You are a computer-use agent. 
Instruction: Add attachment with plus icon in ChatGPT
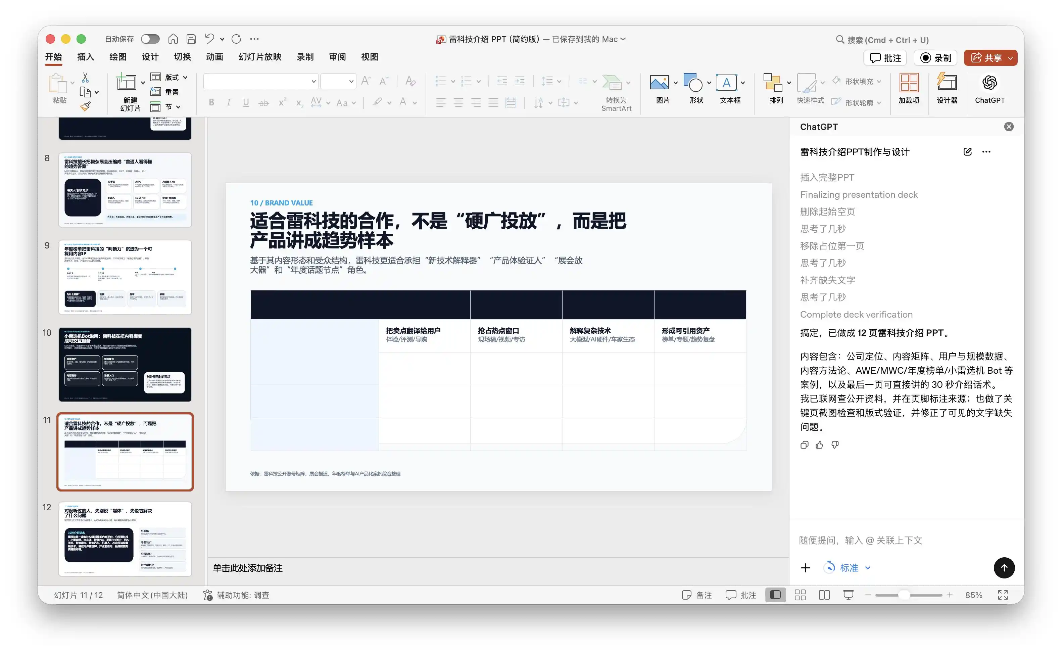tap(805, 567)
